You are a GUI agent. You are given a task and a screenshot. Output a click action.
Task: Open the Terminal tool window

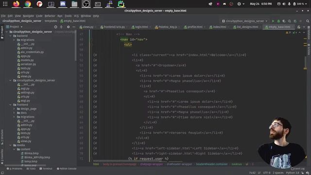pos(46,169)
